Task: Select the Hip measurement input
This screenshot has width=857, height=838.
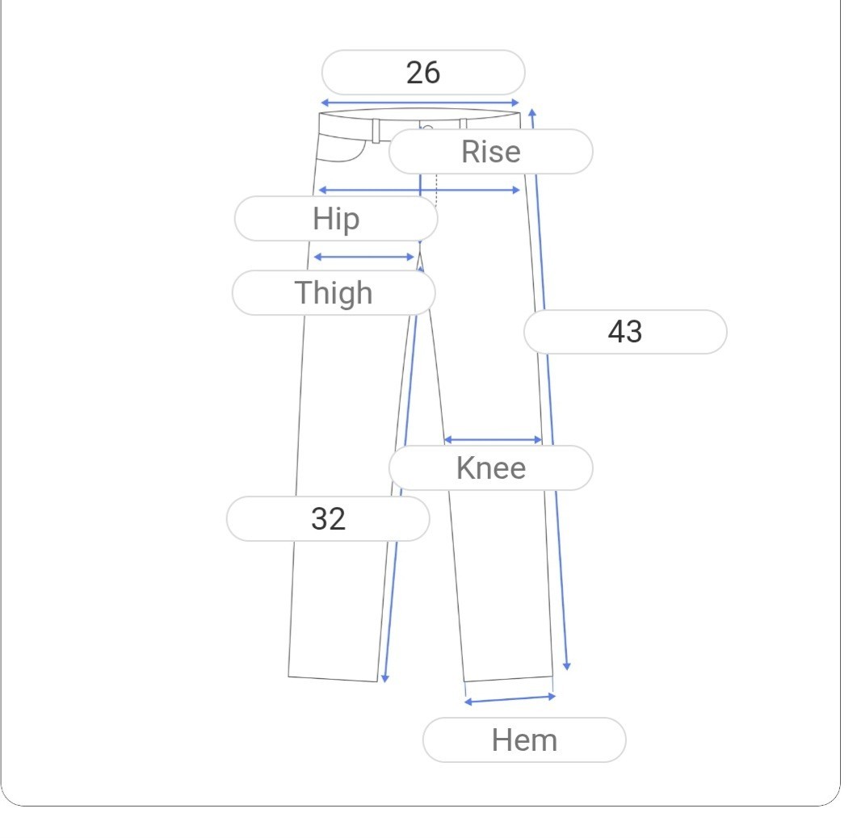Action: pyautogui.click(x=336, y=219)
